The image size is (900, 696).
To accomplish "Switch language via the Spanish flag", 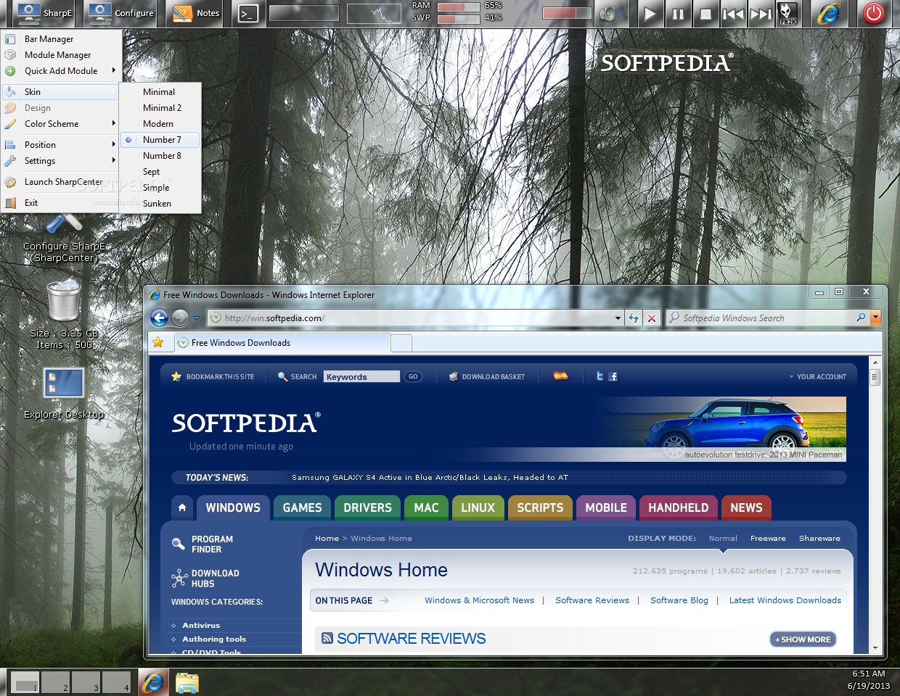I will [560, 376].
